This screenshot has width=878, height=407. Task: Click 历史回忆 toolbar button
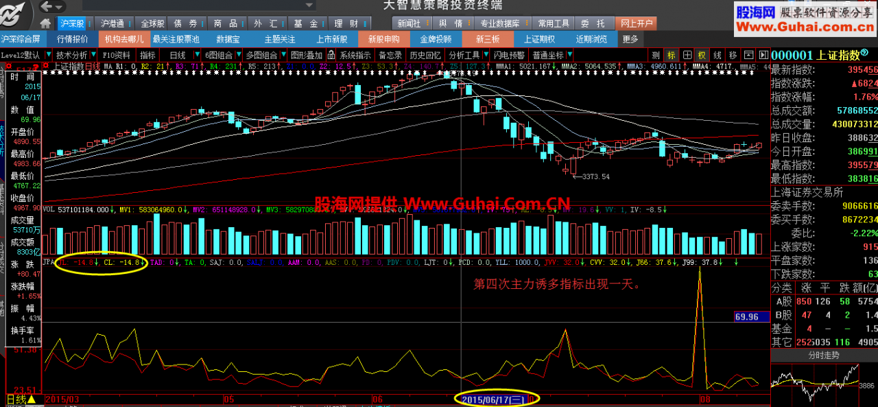[425, 55]
